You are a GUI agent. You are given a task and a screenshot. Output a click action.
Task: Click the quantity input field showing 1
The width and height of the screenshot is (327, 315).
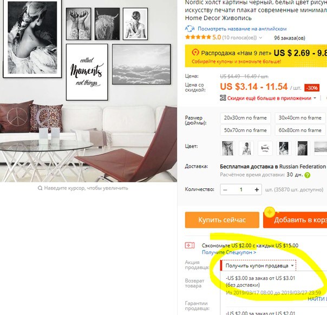click(x=241, y=190)
